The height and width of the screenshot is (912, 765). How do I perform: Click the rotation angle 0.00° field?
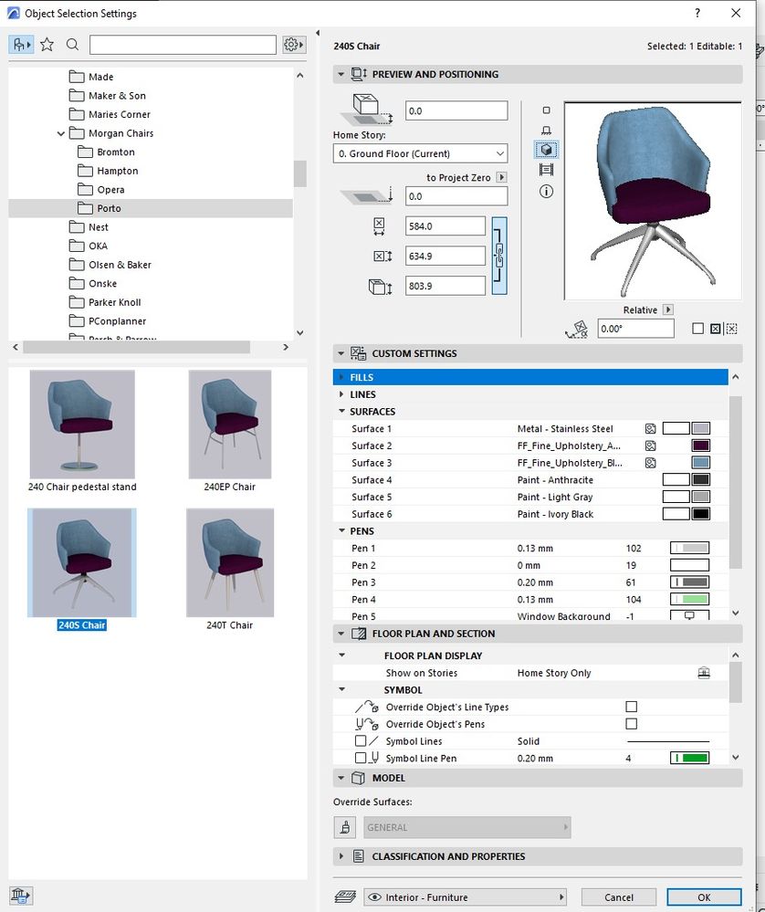coord(636,329)
